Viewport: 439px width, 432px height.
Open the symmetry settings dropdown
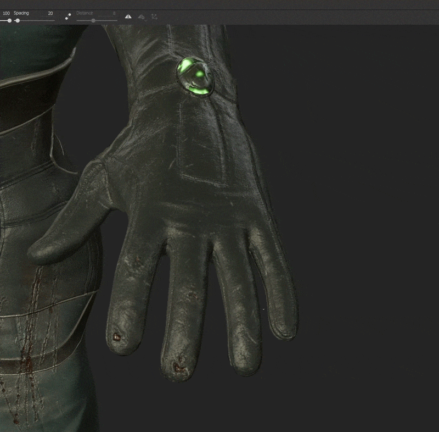tap(141, 17)
